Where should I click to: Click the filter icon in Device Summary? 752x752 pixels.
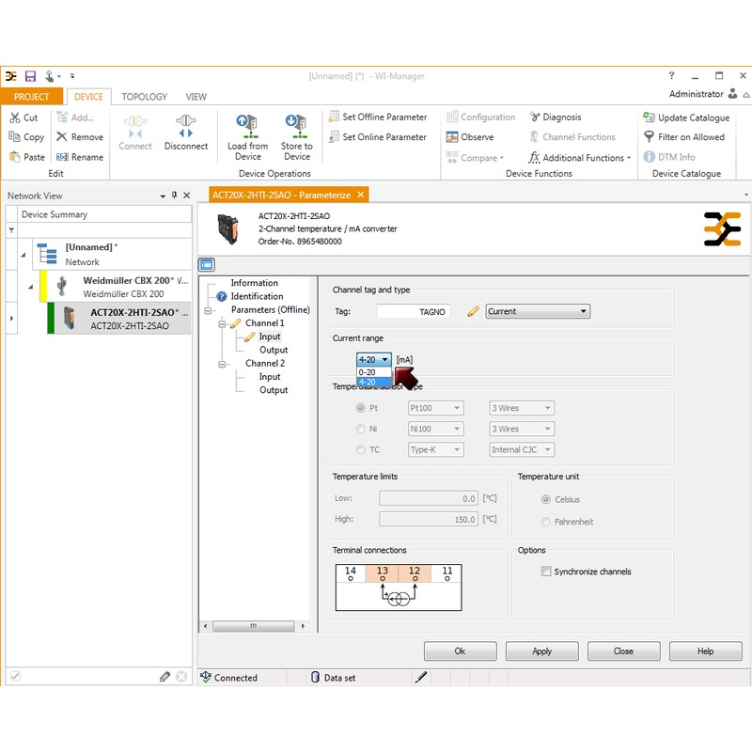click(11, 230)
